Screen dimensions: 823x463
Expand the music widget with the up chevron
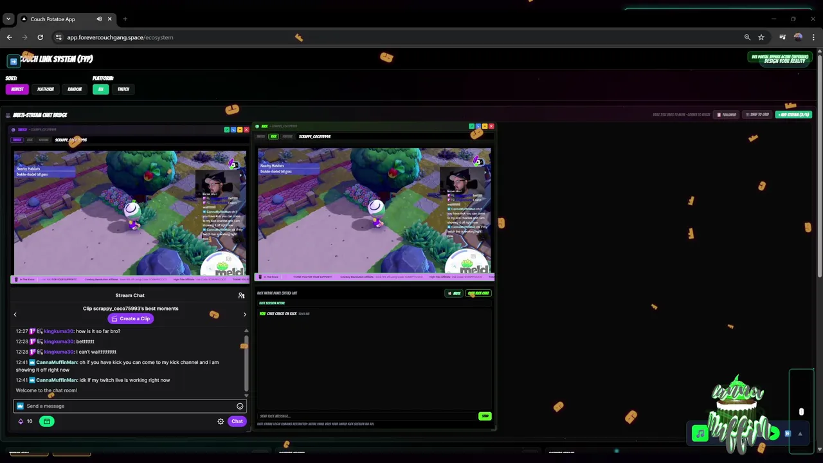[x=800, y=434]
